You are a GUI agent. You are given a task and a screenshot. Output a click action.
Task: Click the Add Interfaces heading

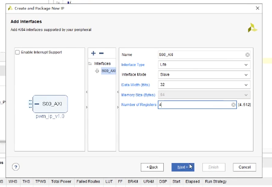click(26, 21)
